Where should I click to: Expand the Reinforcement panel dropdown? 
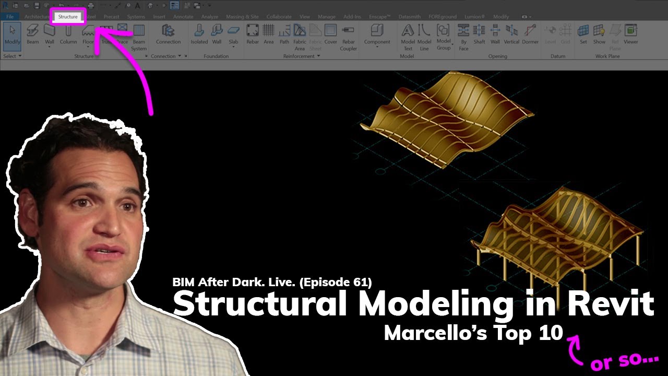coord(318,56)
